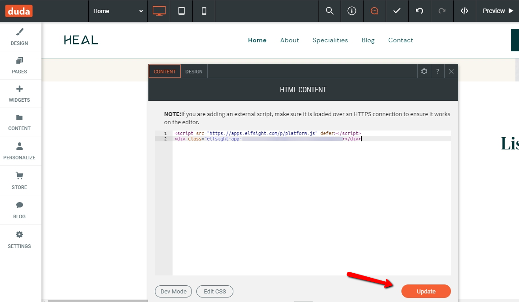Select the Design tab
This screenshot has width=519, height=302.
194,72
